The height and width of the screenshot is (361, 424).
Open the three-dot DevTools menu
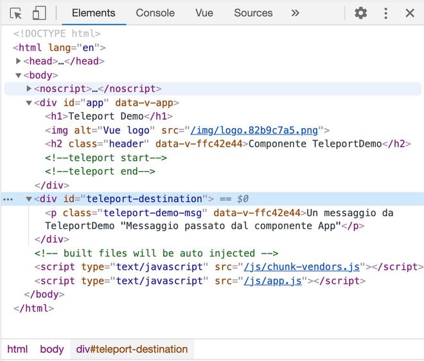click(385, 13)
